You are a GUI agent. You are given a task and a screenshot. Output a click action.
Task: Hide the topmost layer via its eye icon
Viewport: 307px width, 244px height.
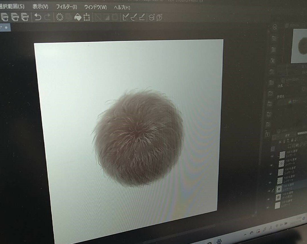click(x=272, y=156)
